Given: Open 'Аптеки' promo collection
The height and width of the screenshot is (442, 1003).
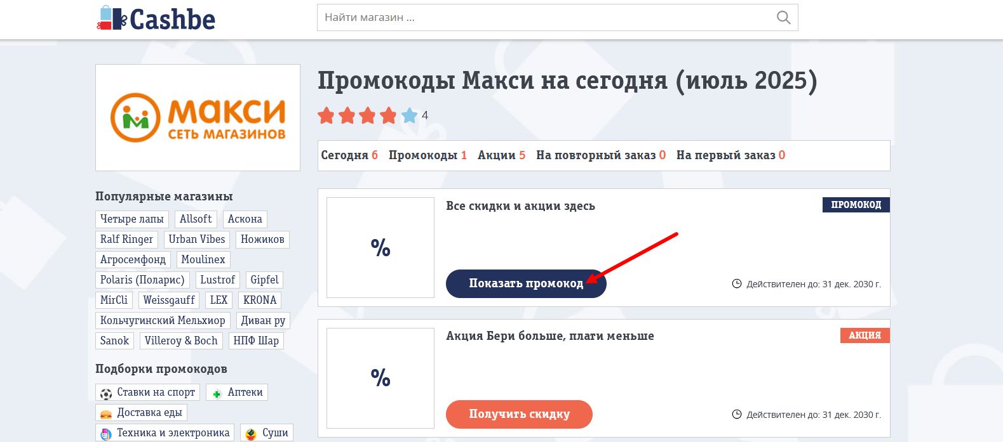Looking at the screenshot, I should click(237, 393).
